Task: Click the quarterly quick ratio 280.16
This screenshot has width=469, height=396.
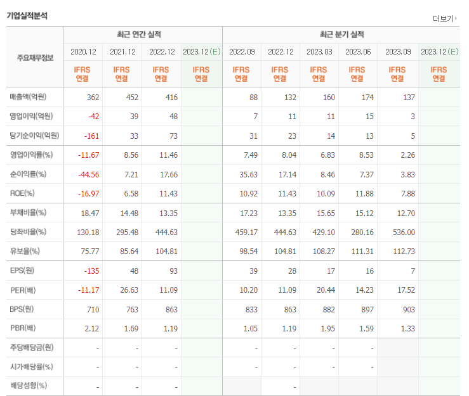Action: [x=362, y=233]
